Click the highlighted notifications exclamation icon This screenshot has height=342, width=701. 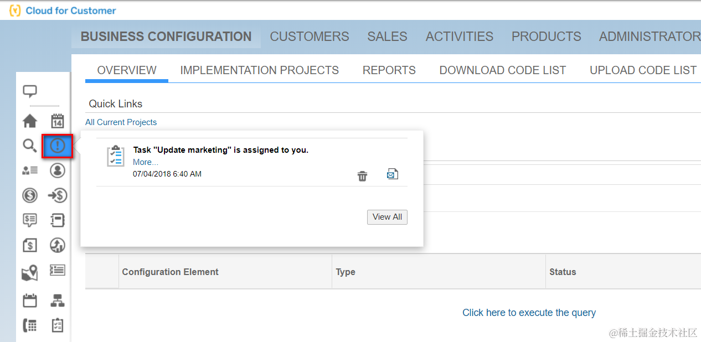(58, 146)
